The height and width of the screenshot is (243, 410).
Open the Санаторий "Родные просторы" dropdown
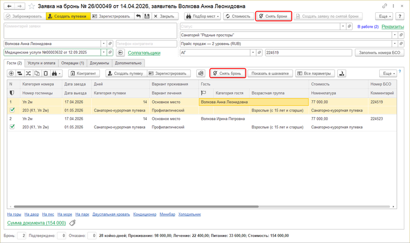pos(394,35)
